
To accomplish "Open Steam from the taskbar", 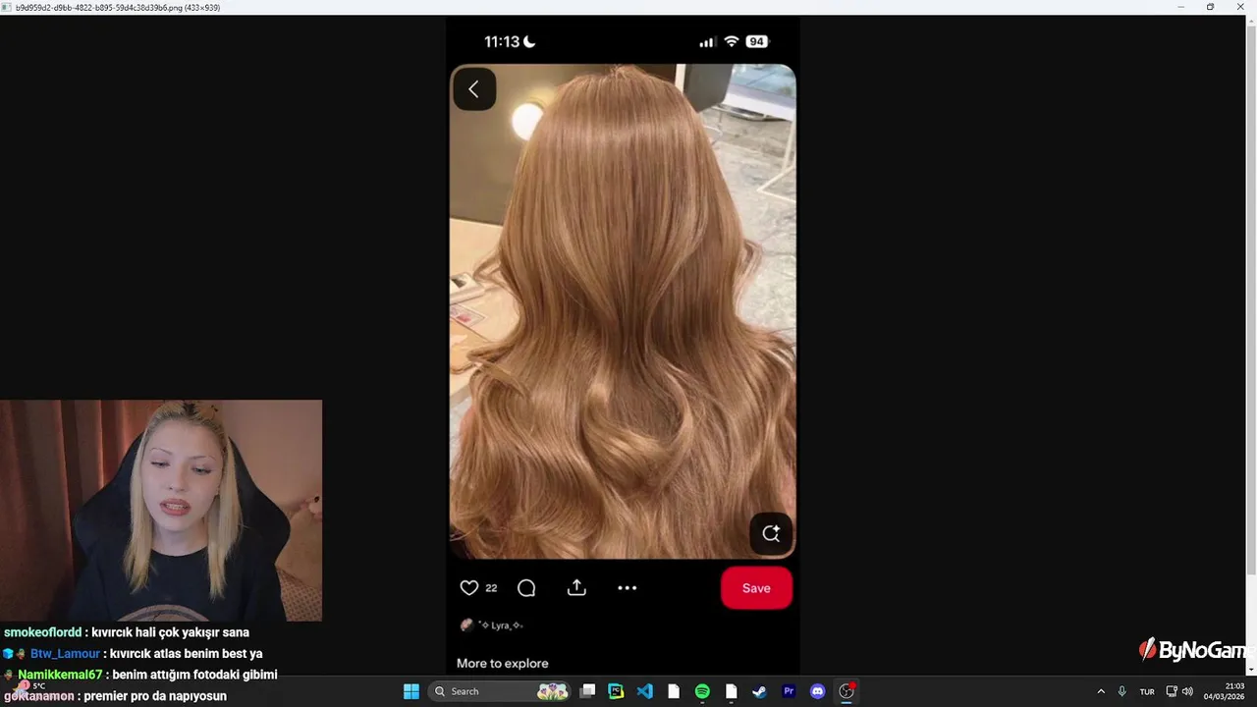I will [759, 691].
